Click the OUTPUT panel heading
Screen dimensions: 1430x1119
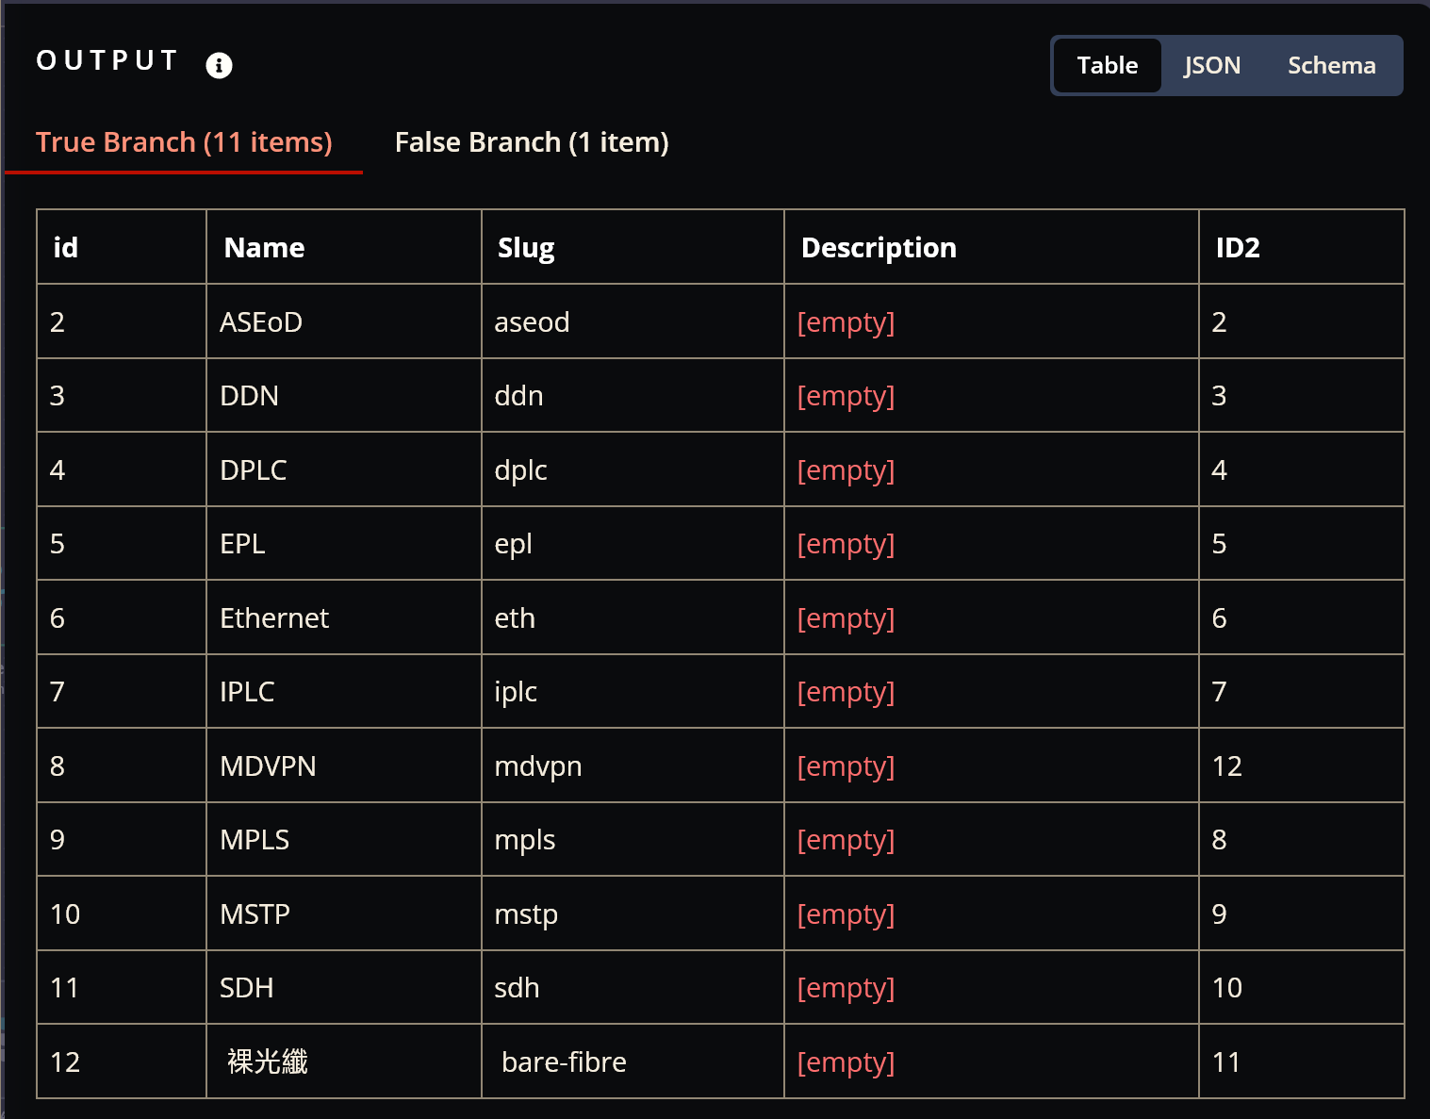coord(107,60)
